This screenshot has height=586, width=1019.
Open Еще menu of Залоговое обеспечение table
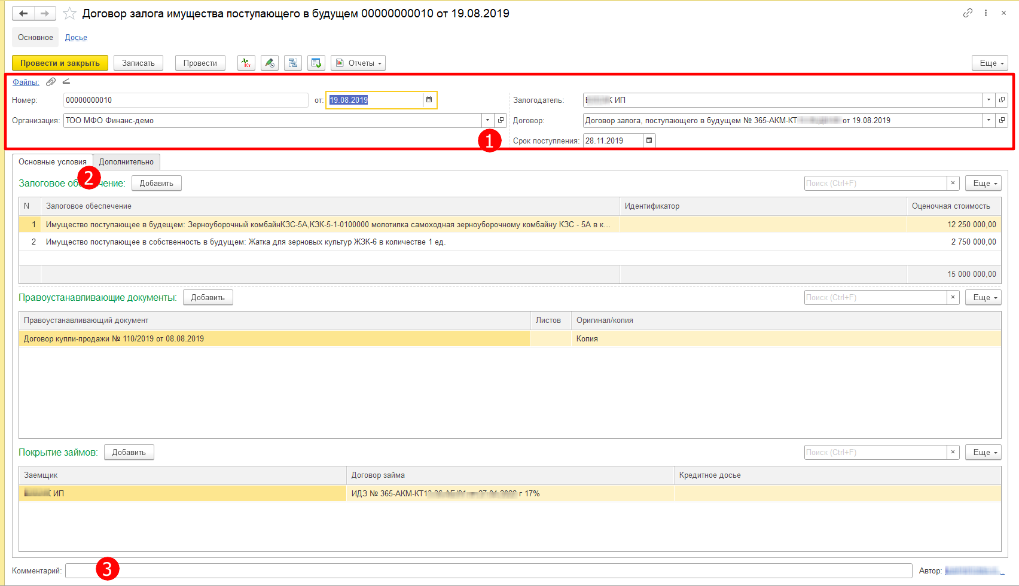(983, 183)
